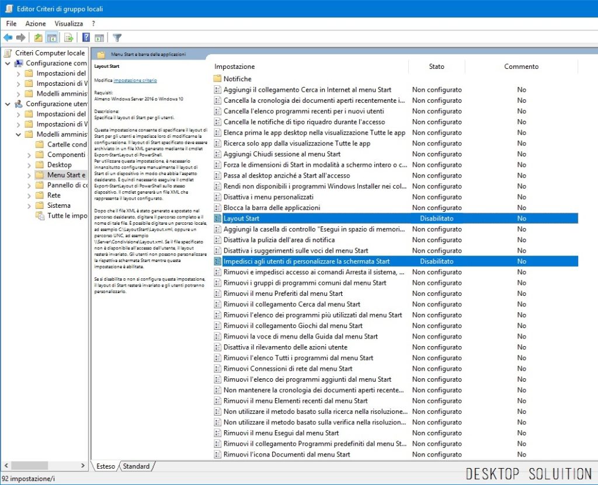Select the Blocca la barra delle applicazioni setting
Image resolution: width=598 pixels, height=485 pixels.
pyautogui.click(x=272, y=208)
